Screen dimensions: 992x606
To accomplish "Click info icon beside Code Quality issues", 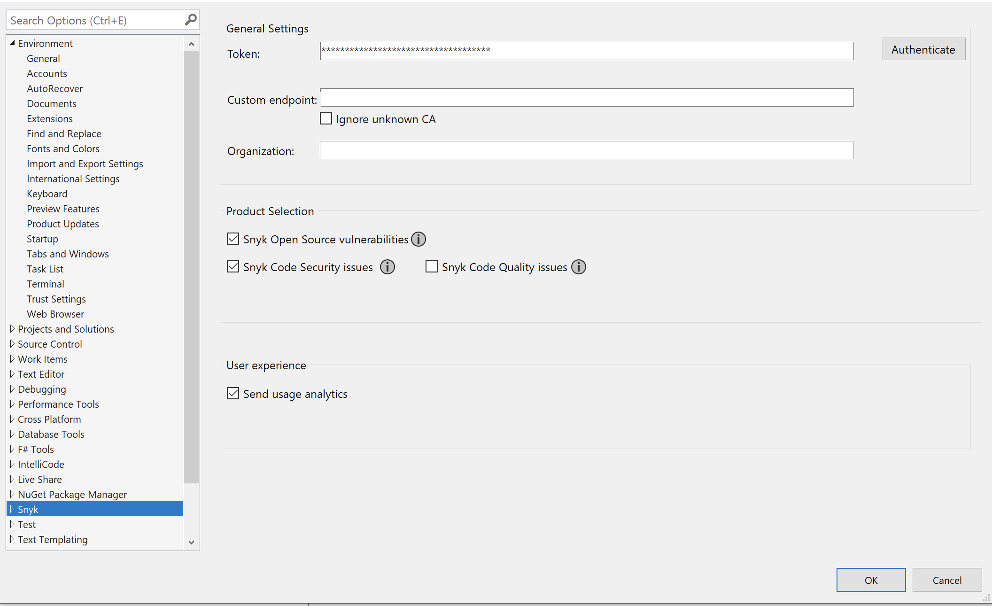I will tap(578, 267).
